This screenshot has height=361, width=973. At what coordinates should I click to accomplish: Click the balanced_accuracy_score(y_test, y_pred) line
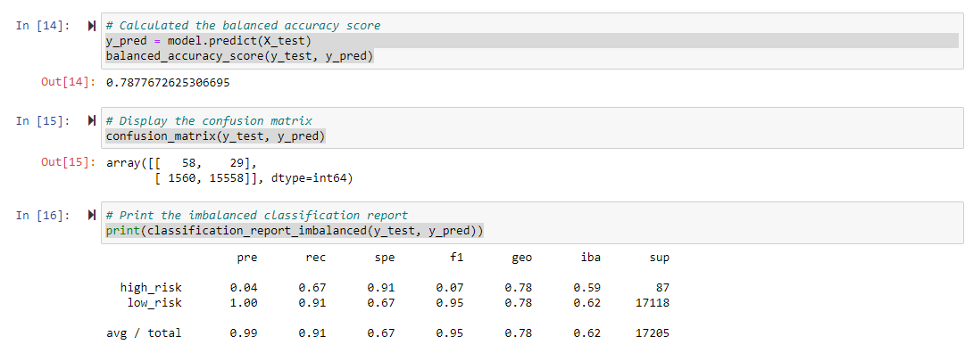(x=239, y=56)
